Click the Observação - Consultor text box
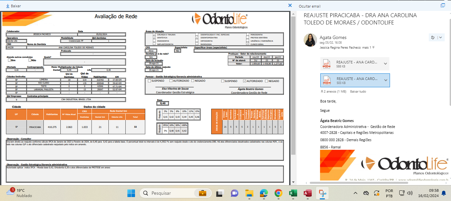 click(x=145, y=150)
